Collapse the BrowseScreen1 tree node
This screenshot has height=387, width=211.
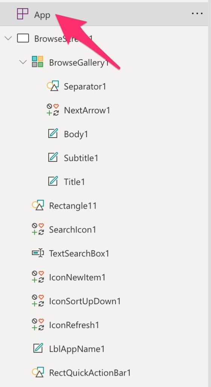(8, 38)
